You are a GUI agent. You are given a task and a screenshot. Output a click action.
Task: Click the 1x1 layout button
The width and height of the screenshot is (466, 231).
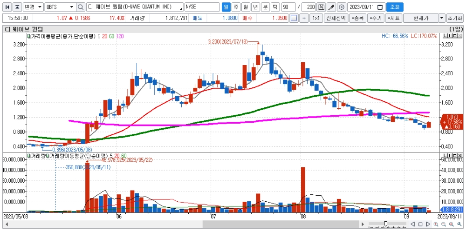316,18
